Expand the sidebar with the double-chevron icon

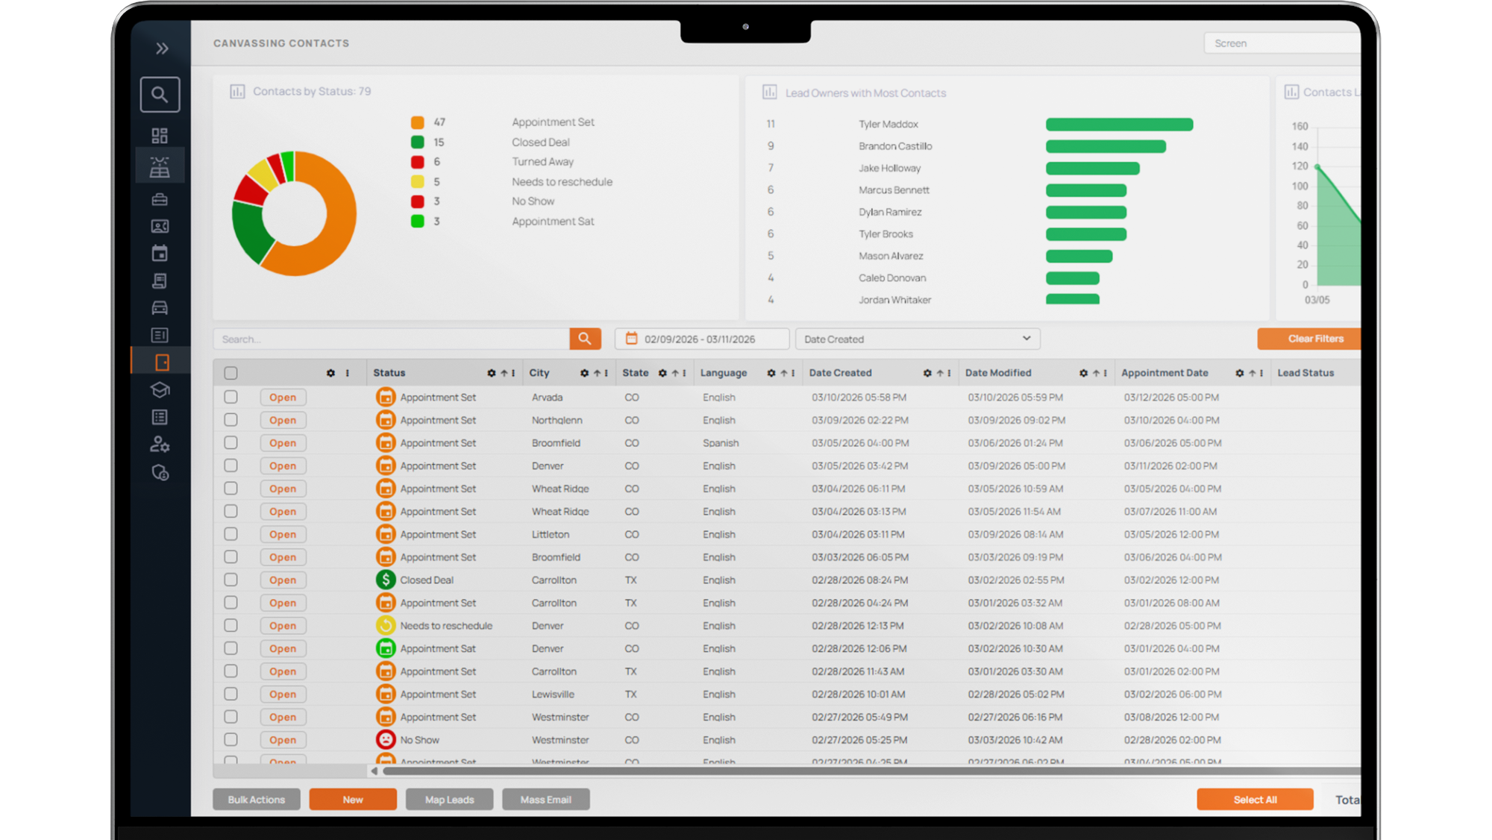pyautogui.click(x=162, y=48)
